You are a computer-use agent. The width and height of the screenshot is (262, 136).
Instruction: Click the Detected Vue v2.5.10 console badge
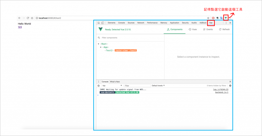[x=127, y=92]
